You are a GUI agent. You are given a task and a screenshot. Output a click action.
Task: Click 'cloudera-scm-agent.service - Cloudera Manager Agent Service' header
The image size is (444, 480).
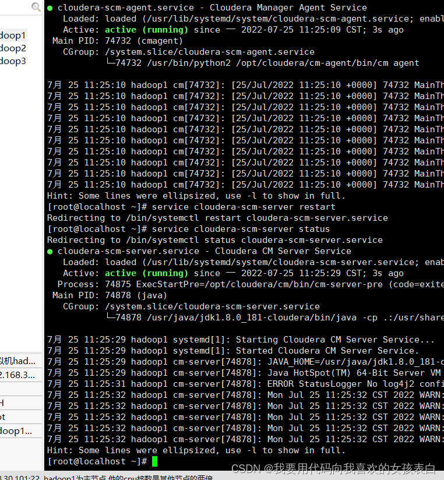pos(207,8)
